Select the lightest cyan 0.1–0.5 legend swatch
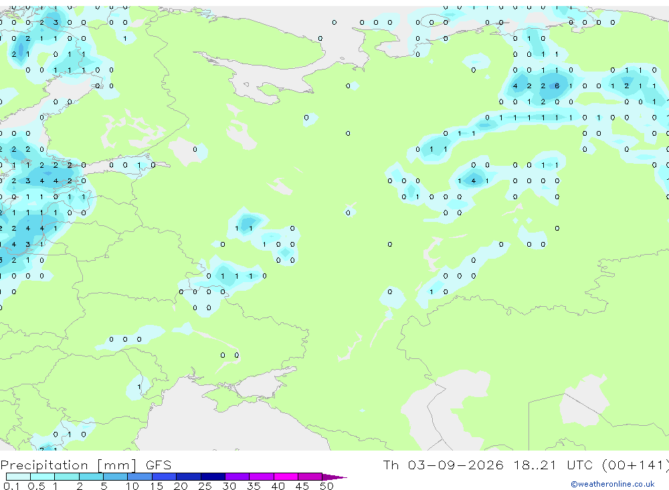The height and width of the screenshot is (490, 669). [18, 477]
